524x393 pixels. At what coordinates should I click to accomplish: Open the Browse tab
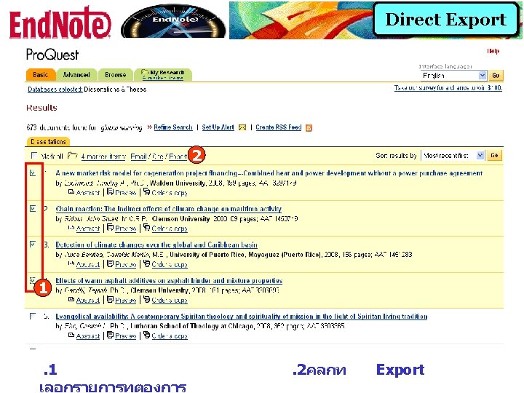pos(115,75)
